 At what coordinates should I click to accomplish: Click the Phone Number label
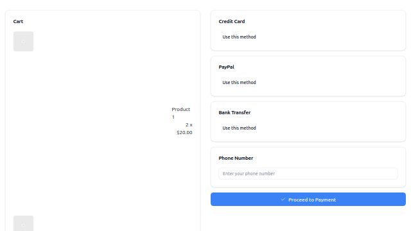tap(236, 158)
